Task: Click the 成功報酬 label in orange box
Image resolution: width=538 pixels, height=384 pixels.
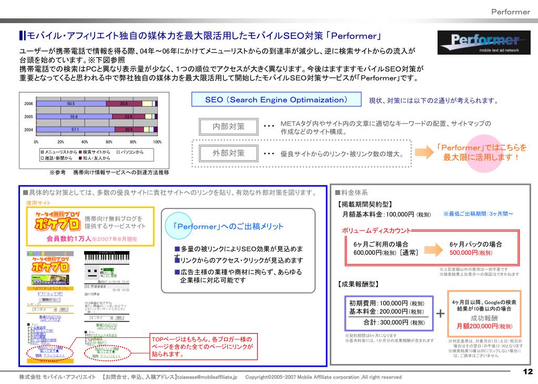Action: point(484,318)
